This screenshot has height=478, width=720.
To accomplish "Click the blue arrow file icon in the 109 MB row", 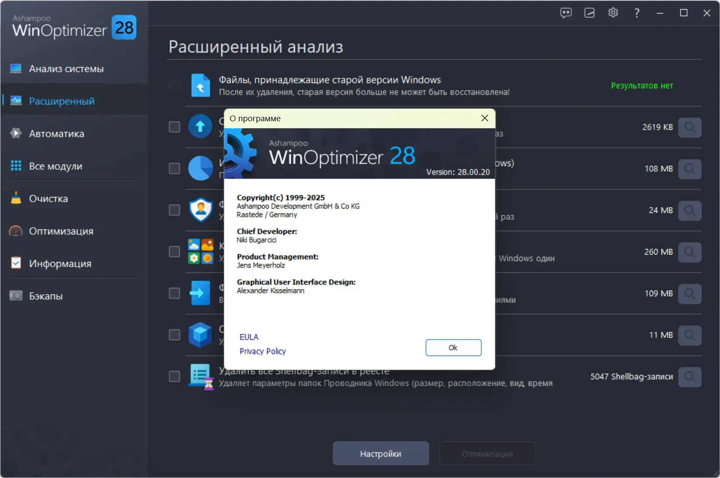I will [x=200, y=293].
